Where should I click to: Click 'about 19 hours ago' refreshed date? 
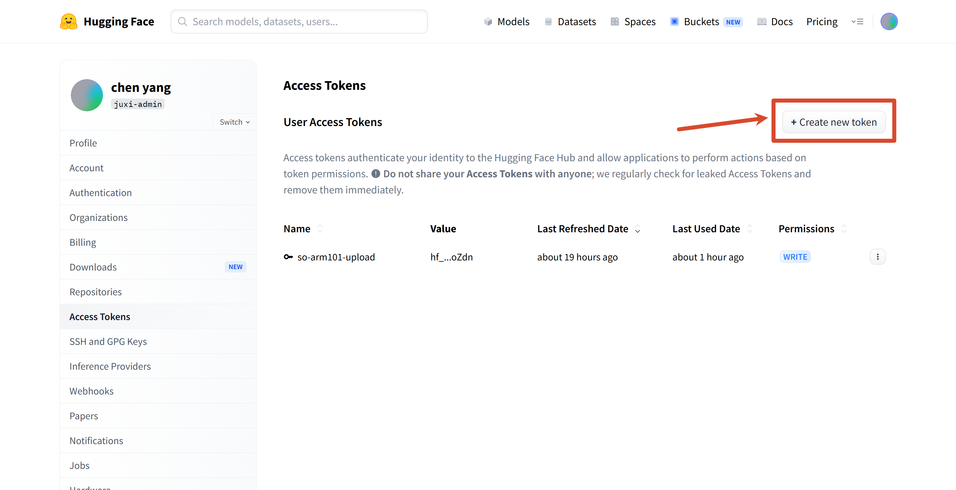coord(577,257)
